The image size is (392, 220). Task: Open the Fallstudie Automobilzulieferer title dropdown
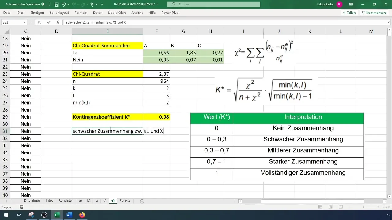point(157,4)
